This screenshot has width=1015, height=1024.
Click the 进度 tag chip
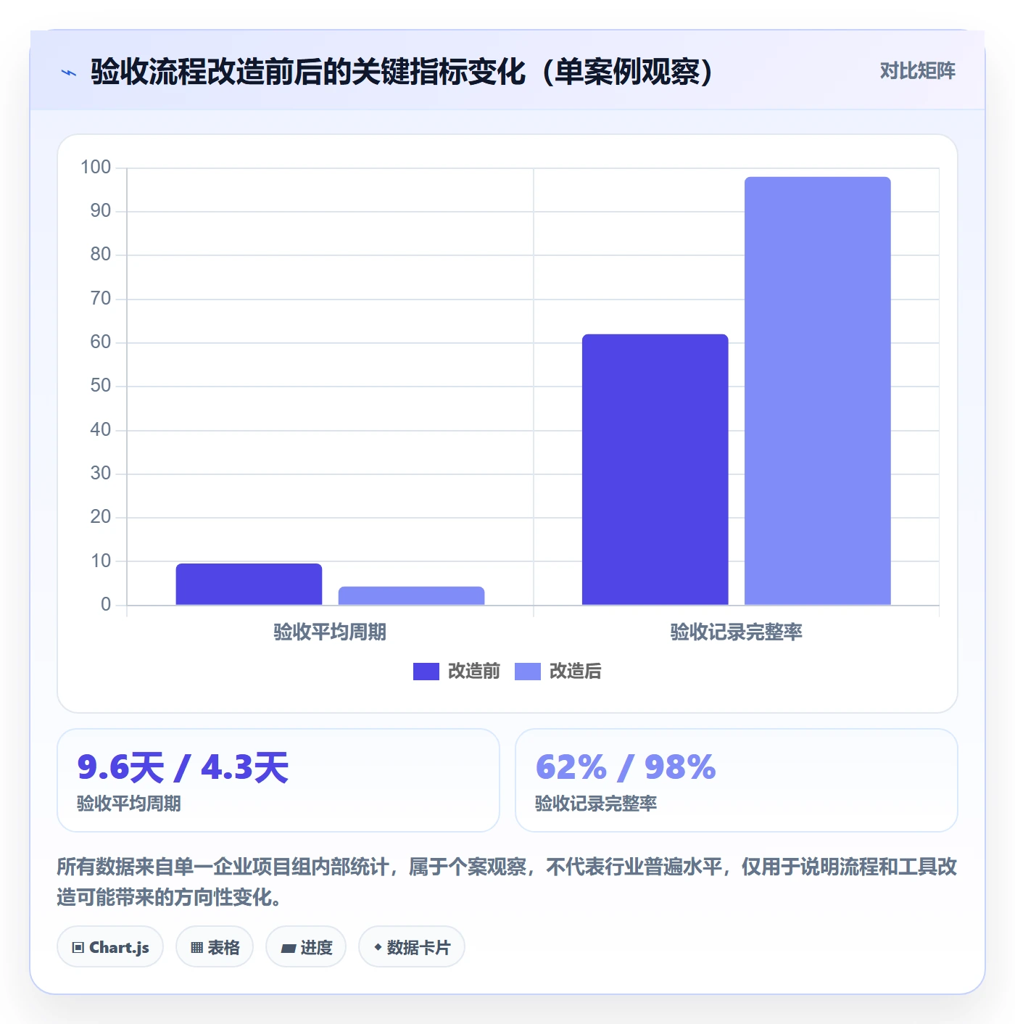tap(306, 947)
